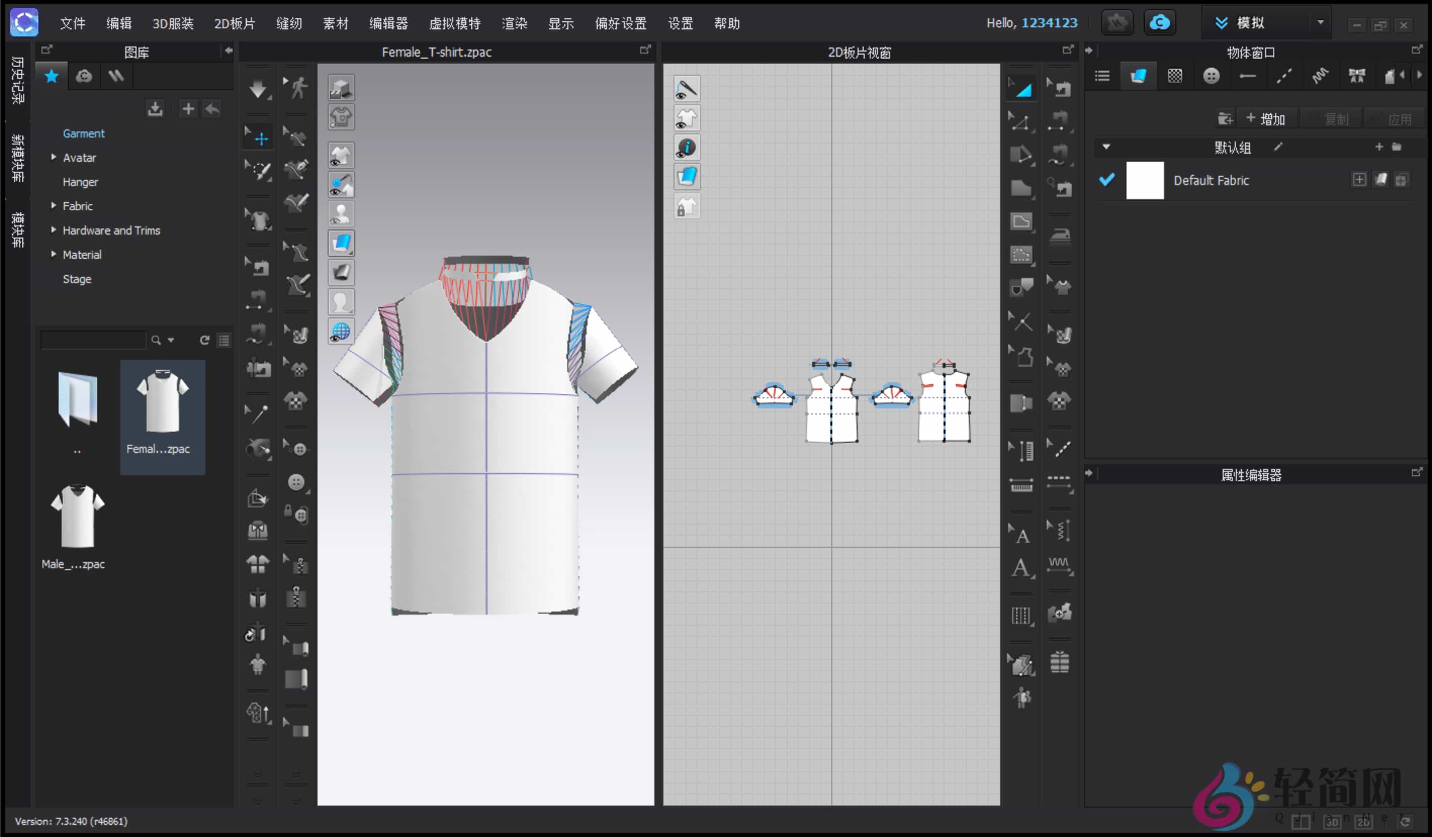
Task: Select the Select/Move tool with blue cross
Action: coord(260,138)
